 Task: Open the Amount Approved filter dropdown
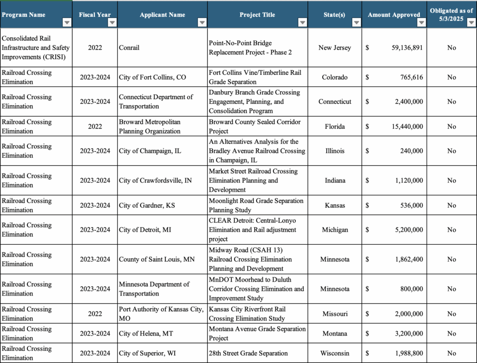421,22
